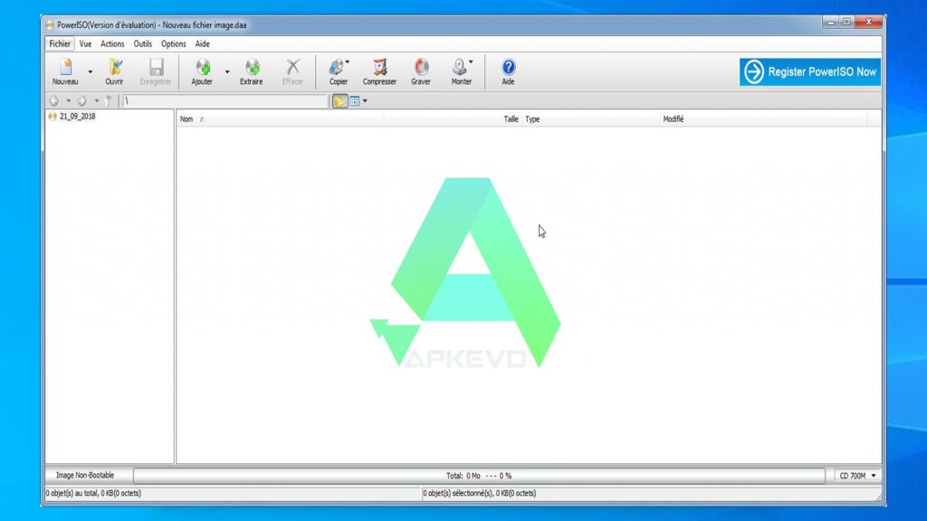Open help with the Aide icon
Viewport: 927px width, 521px height.
coord(509,67)
